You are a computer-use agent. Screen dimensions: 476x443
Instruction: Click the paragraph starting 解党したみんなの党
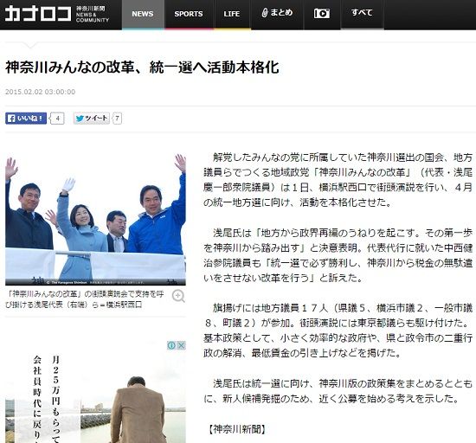pos(338,180)
